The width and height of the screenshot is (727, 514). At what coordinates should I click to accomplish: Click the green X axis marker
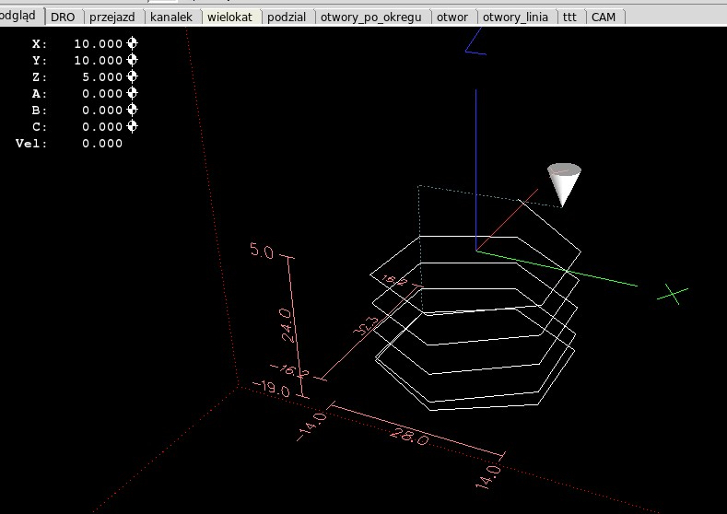673,295
